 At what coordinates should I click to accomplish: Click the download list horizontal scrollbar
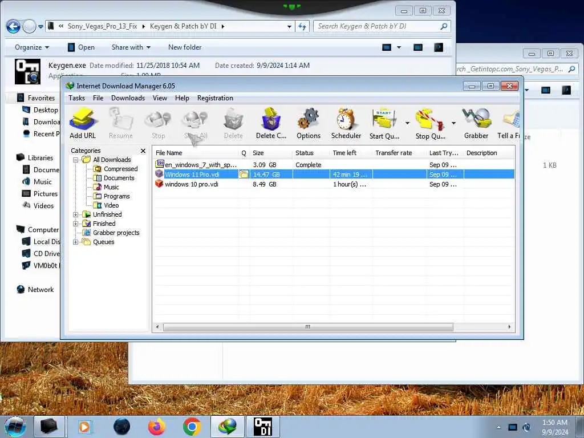click(308, 327)
